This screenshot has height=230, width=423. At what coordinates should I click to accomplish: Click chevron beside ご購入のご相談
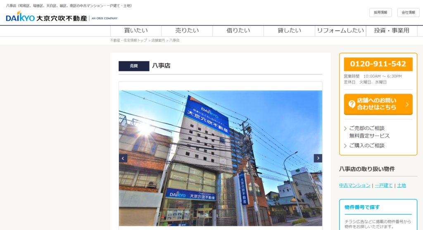click(345, 146)
